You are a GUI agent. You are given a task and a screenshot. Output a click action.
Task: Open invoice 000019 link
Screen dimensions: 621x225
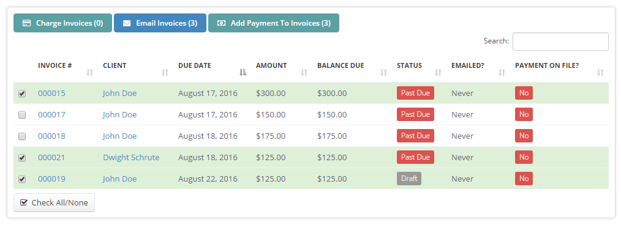(x=52, y=179)
